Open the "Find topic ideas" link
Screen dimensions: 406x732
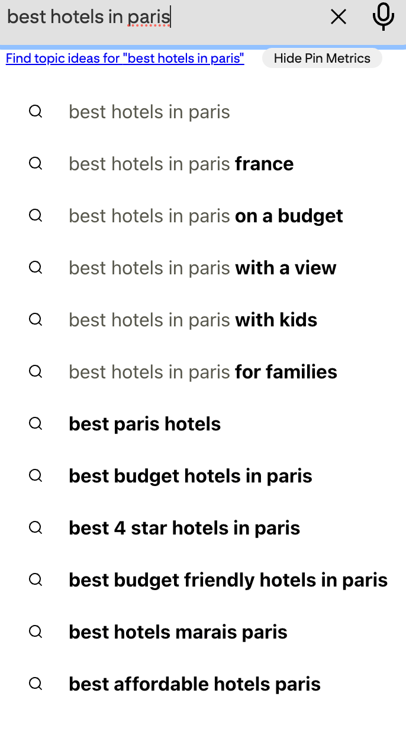[125, 59]
